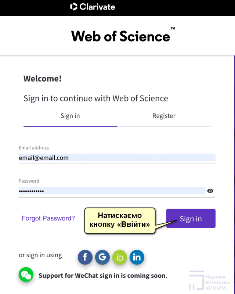
Task: Click the "or sign in using" label
Action: 40,255
